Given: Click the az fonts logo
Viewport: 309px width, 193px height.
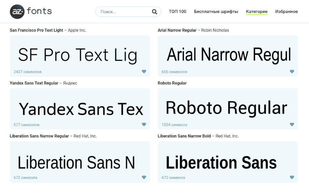Looking at the screenshot, I should [31, 11].
